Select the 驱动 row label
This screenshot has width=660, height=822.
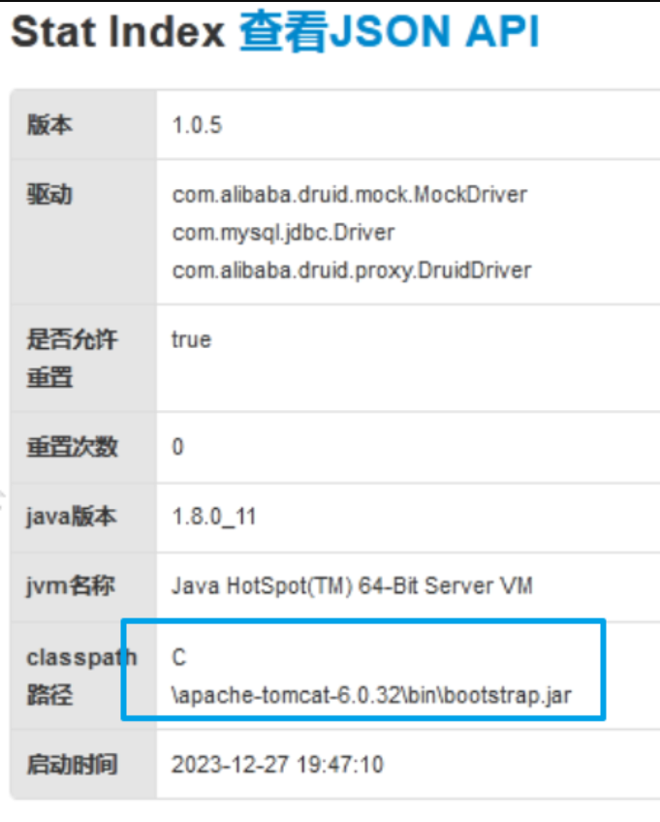coord(49,195)
